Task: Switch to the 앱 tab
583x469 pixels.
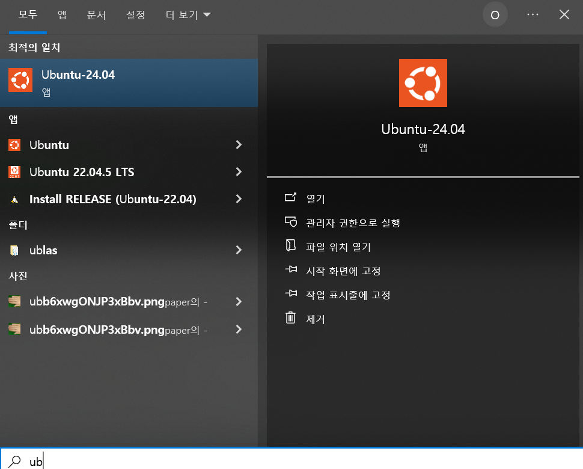Action: (x=62, y=15)
